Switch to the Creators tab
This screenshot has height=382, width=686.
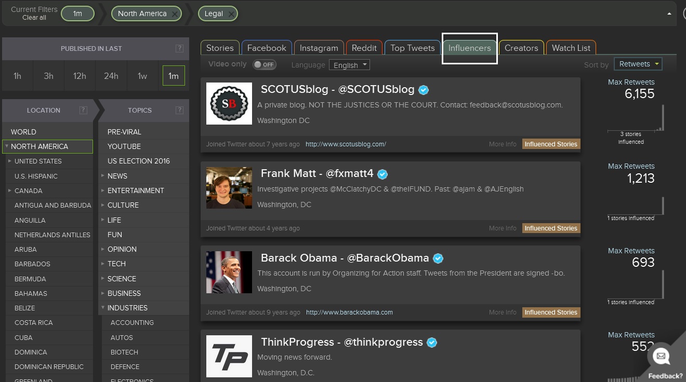(x=521, y=48)
